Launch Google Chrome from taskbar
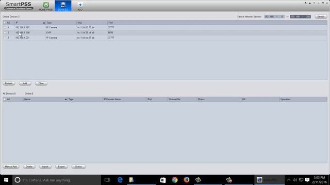Image resolution: width=330 pixels, height=185 pixels. (175, 180)
